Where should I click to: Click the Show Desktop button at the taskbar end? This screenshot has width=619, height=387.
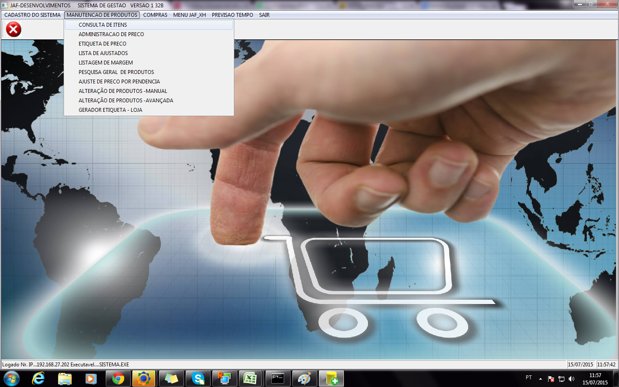tap(616, 379)
